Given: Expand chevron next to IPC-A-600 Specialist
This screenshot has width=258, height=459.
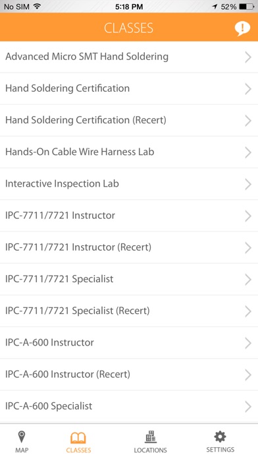Looking at the screenshot, I should pyautogui.click(x=248, y=407).
